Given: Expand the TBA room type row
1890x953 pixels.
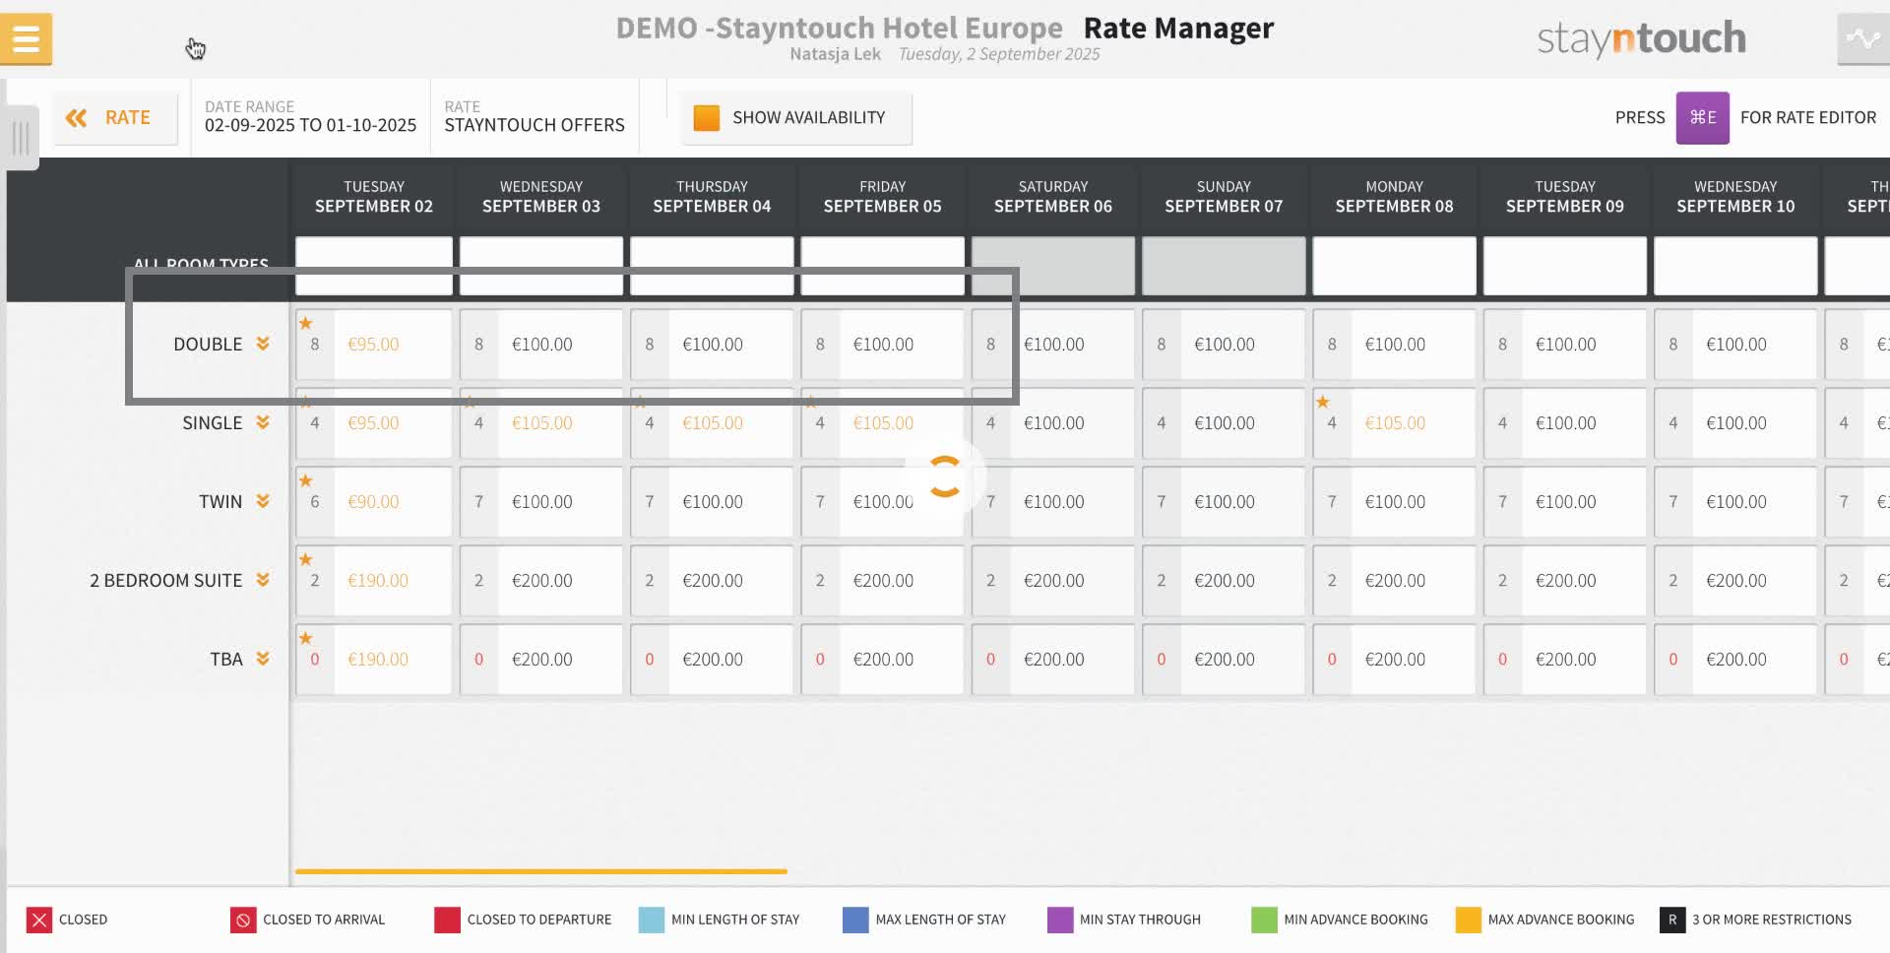Looking at the screenshot, I should 263,659.
